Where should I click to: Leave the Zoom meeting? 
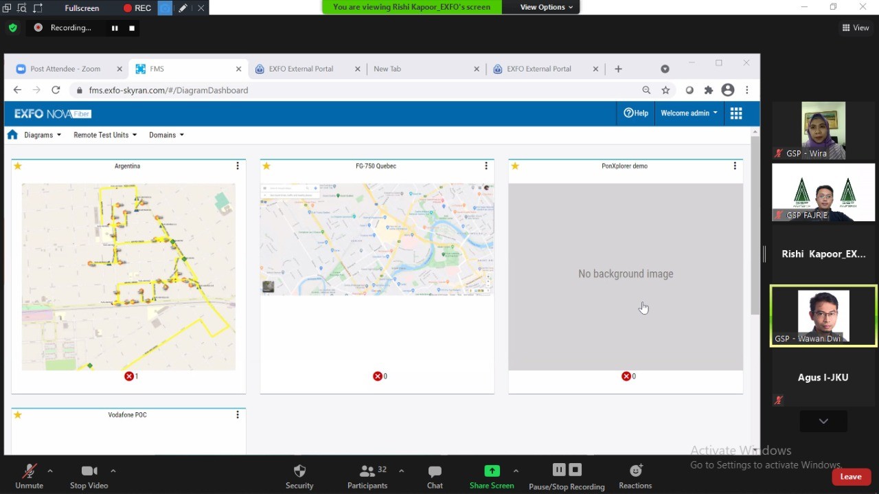[x=851, y=476]
